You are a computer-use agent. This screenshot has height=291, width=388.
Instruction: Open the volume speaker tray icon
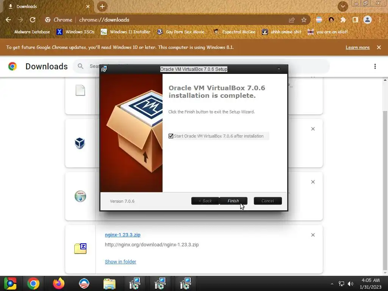[350, 284]
